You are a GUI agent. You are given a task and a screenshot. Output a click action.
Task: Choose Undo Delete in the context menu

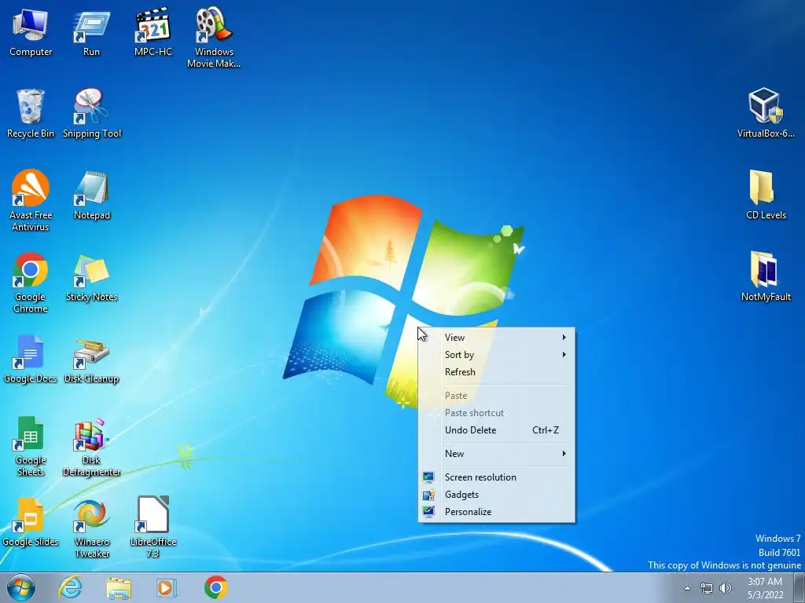point(497,430)
